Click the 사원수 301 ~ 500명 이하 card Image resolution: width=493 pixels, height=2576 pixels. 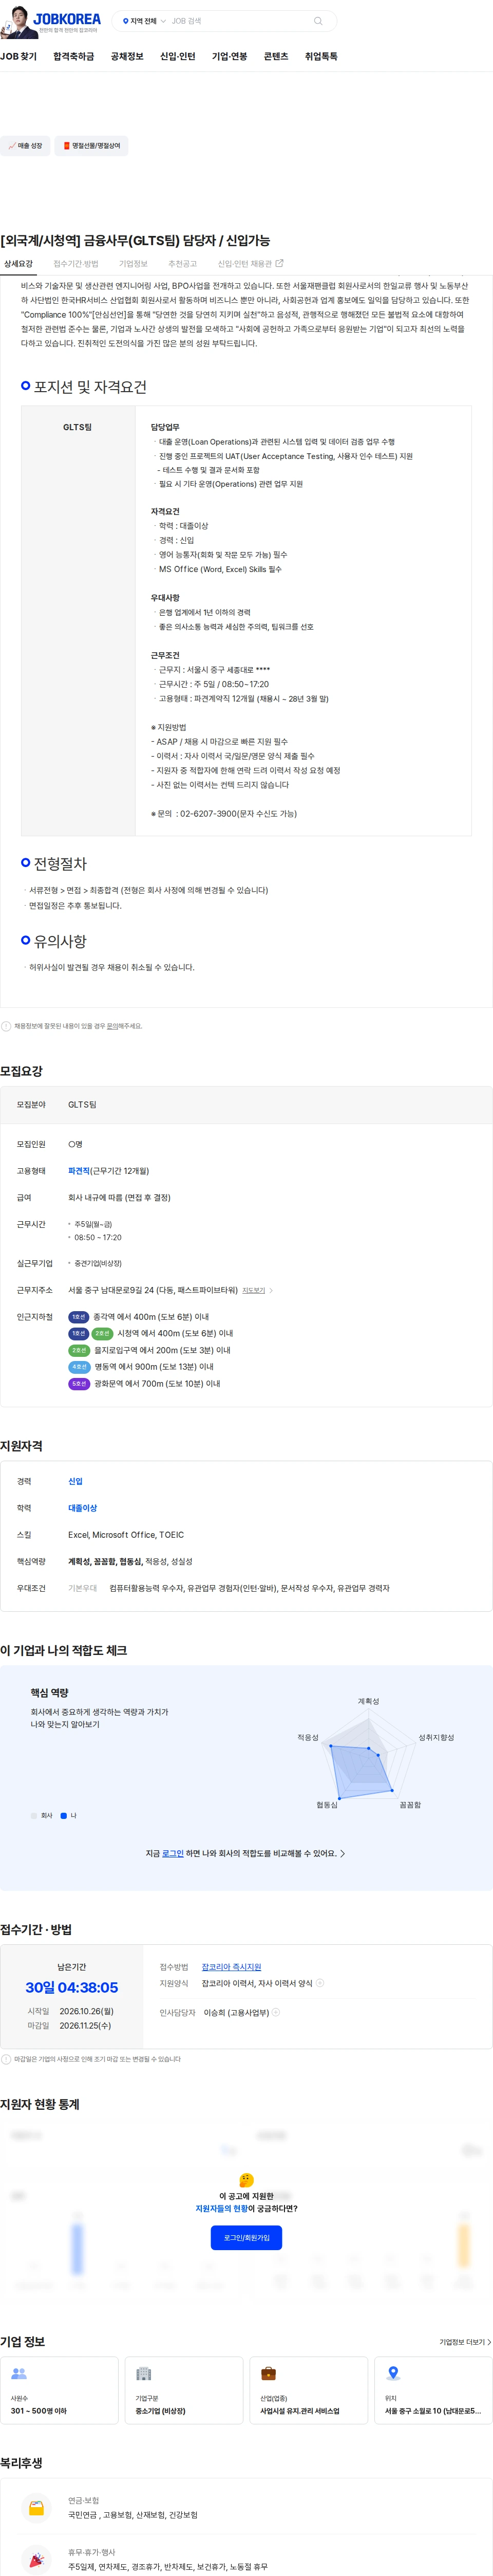pyautogui.click(x=59, y=2390)
